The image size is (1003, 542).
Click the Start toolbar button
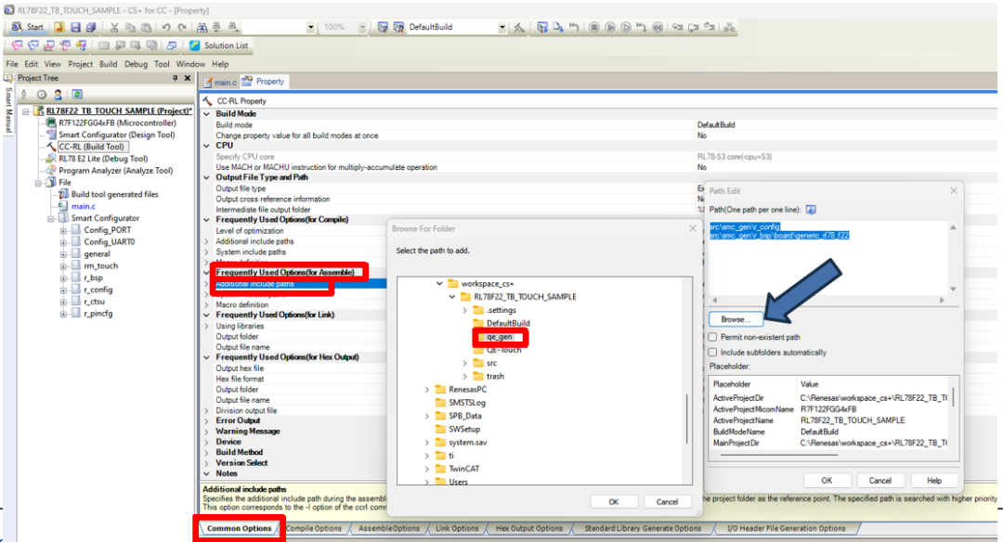(28, 27)
